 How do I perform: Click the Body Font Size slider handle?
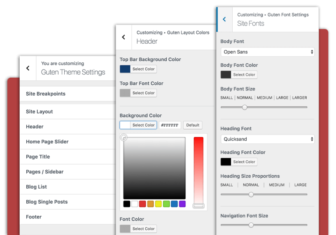[245, 107]
